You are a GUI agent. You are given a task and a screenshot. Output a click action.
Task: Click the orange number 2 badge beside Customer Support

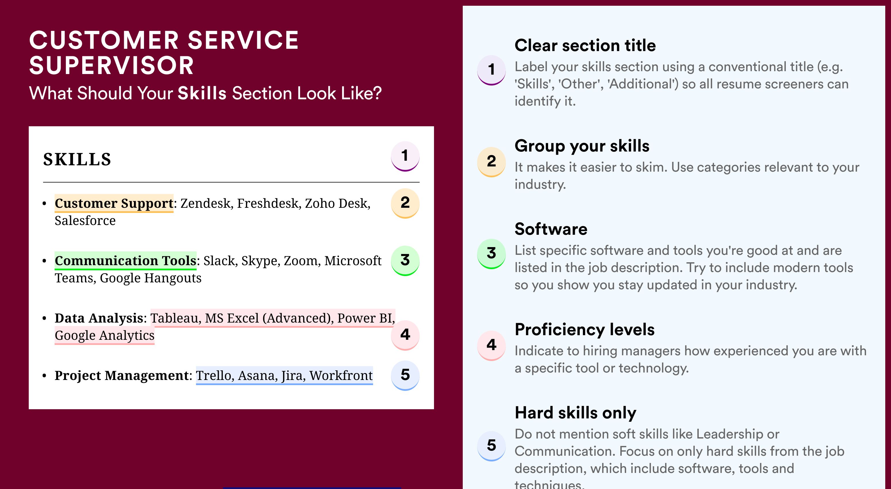(x=405, y=203)
